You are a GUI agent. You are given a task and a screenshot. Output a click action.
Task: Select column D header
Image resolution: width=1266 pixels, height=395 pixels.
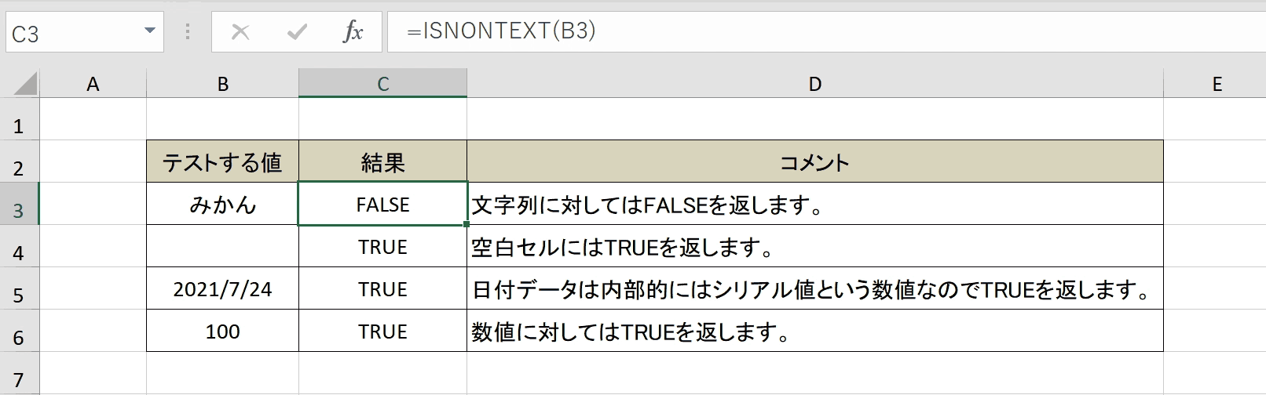(814, 84)
